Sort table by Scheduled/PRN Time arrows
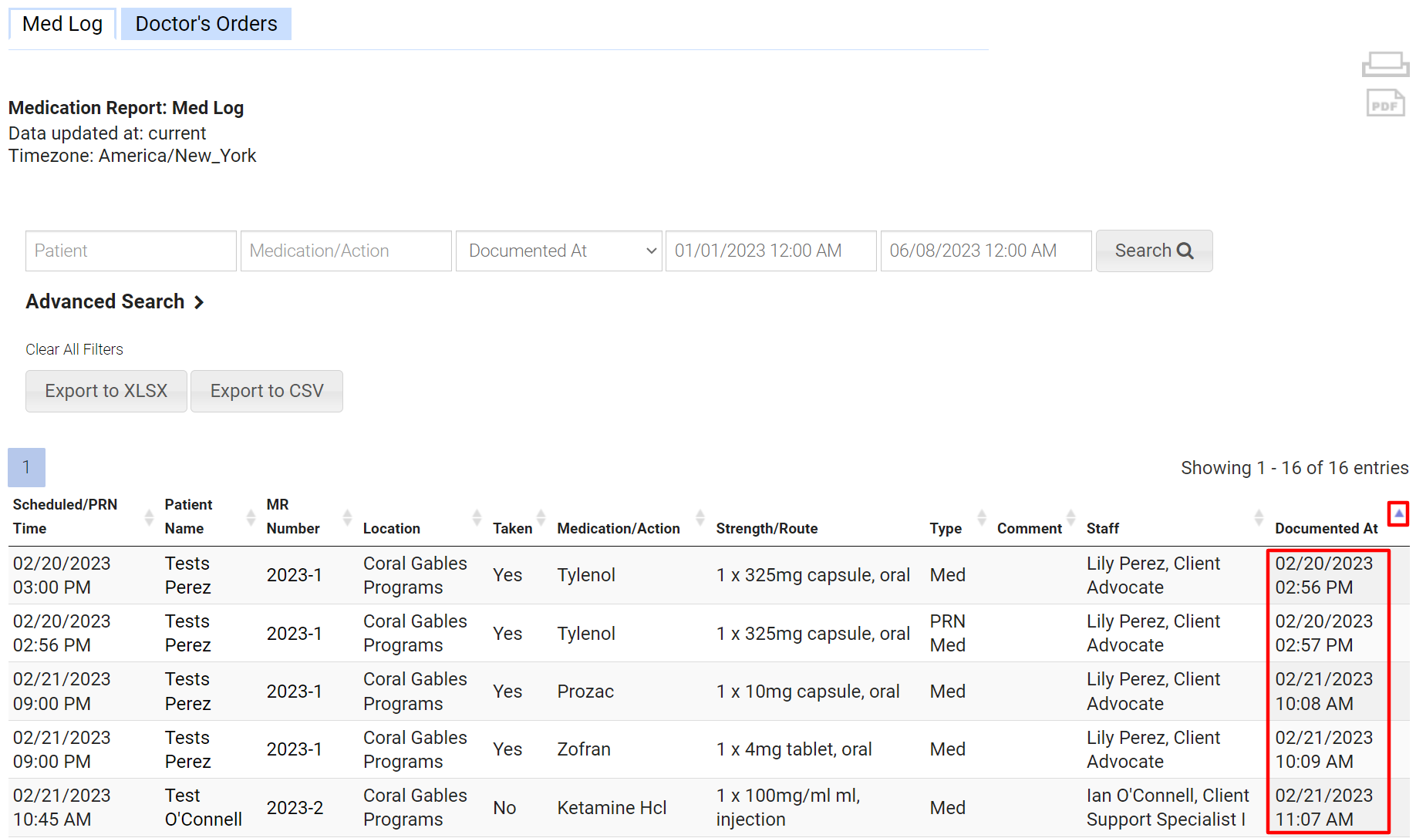The width and height of the screenshot is (1416, 838). [x=149, y=517]
